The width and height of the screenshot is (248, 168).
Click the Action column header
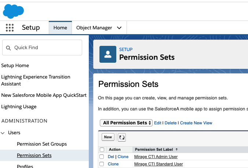tap(115, 150)
